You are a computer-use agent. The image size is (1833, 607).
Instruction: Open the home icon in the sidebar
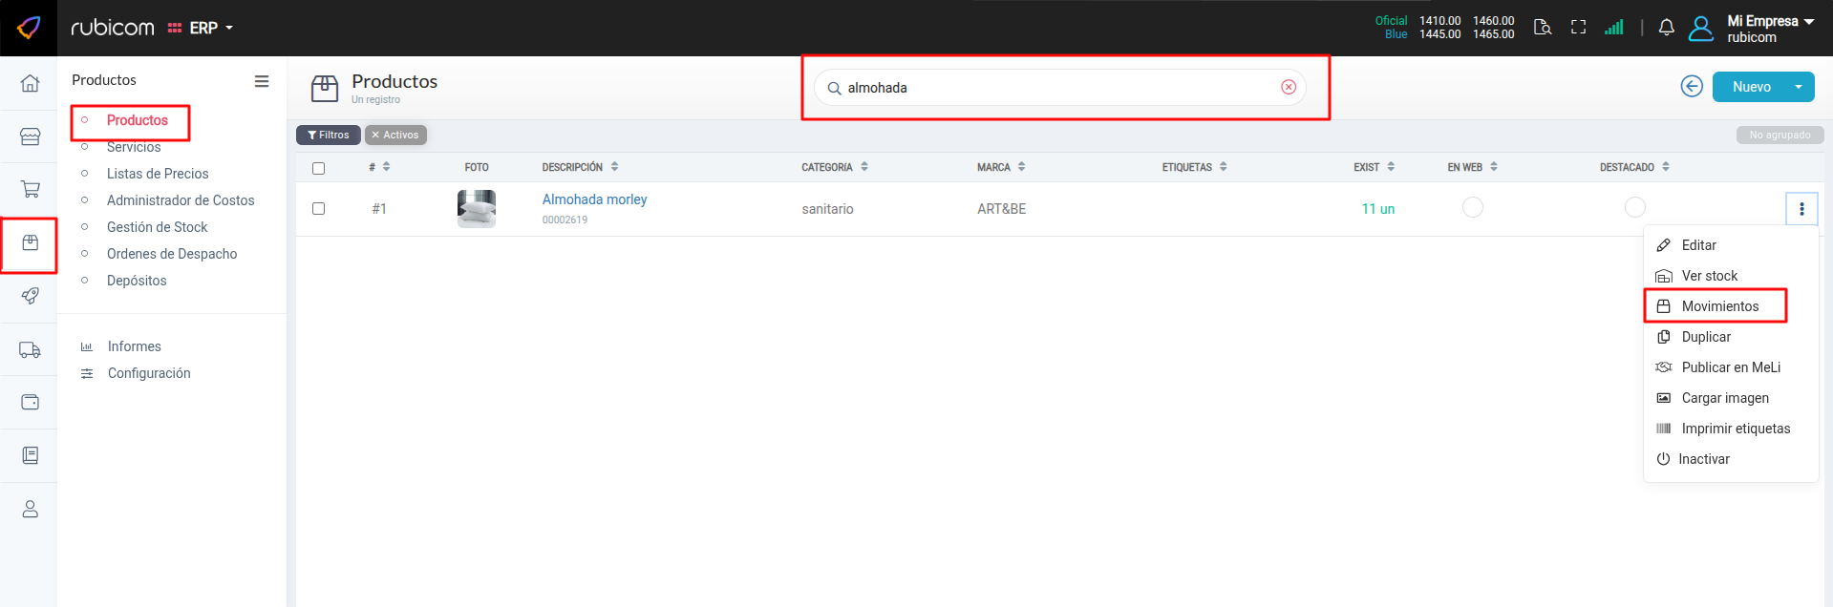coord(30,83)
